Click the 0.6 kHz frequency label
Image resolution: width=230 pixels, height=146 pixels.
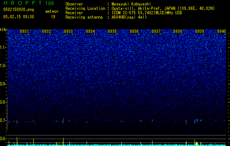[x=3, y=139]
